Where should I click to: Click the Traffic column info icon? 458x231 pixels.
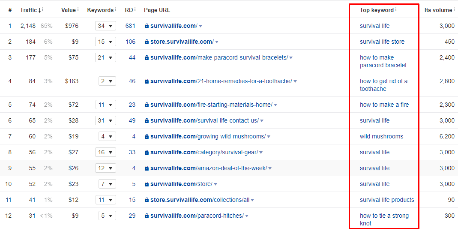coord(43,9)
